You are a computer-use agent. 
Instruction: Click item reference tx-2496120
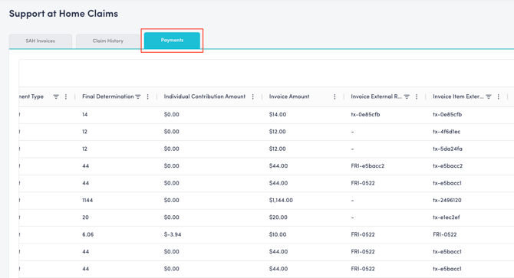[x=446, y=200]
